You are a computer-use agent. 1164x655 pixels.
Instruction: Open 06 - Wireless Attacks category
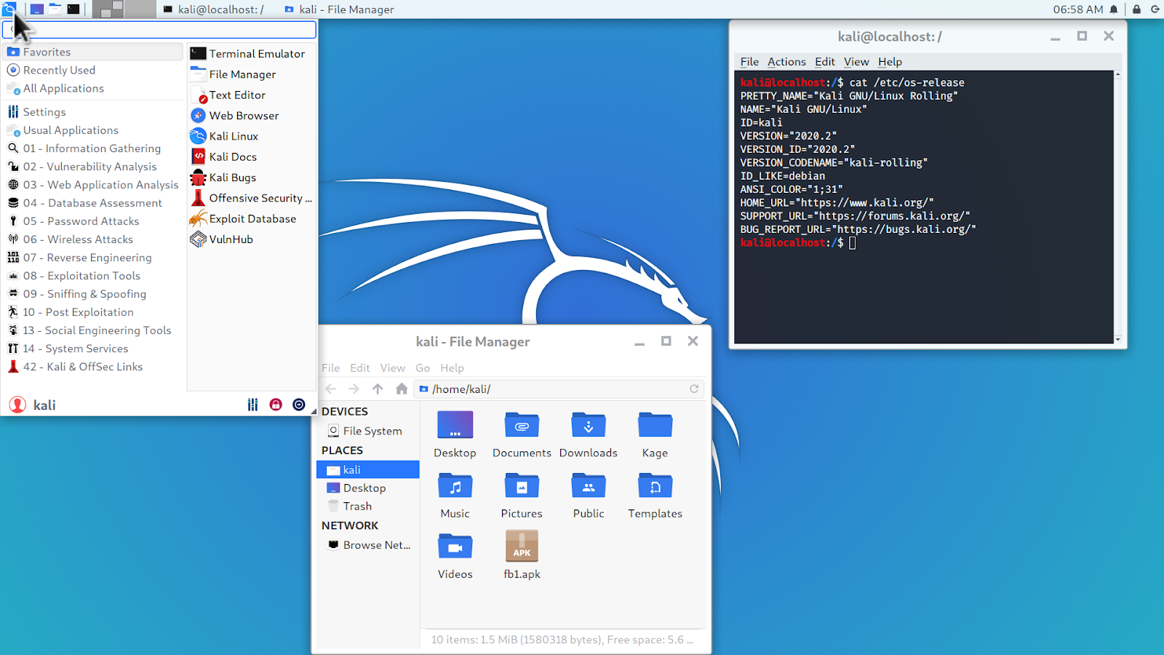pos(94,239)
